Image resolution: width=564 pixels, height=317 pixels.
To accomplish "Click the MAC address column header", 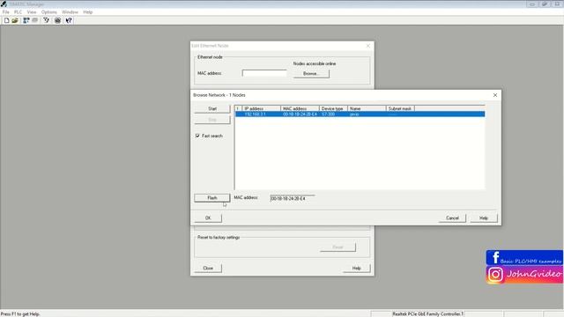I will (300, 108).
